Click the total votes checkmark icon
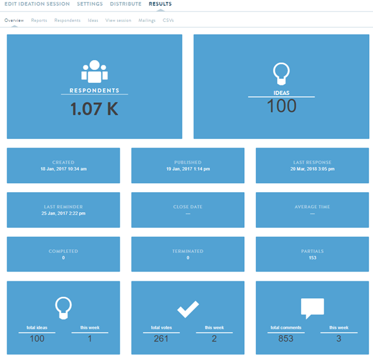Viewport: 373px width, 359px height. 188,309
